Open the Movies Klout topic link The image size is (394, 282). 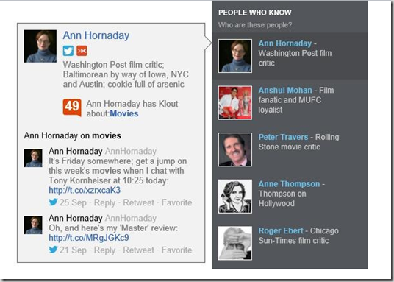[124, 113]
